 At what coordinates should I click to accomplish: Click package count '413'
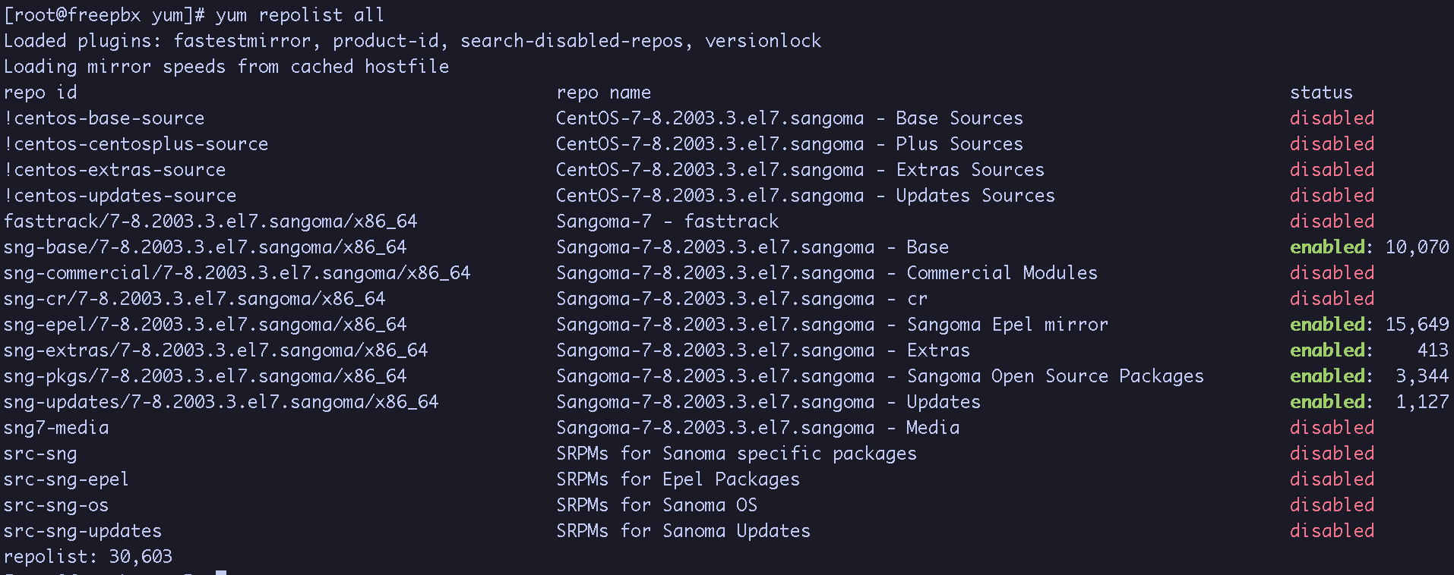tap(1433, 350)
